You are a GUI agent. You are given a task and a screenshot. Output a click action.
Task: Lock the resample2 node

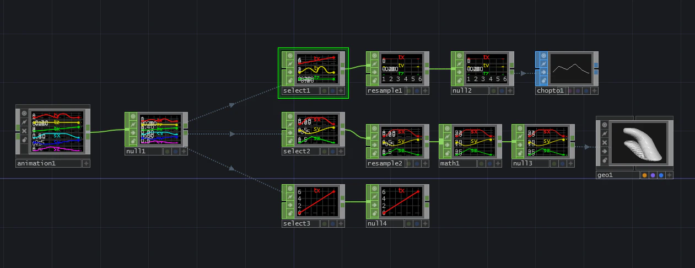coord(374,153)
